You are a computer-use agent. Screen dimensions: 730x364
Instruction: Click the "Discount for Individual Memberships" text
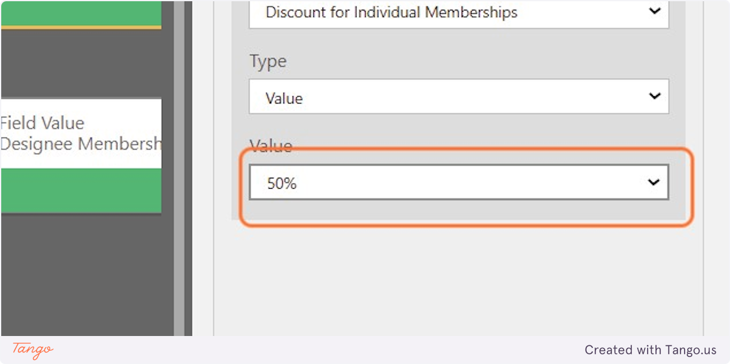coord(391,12)
